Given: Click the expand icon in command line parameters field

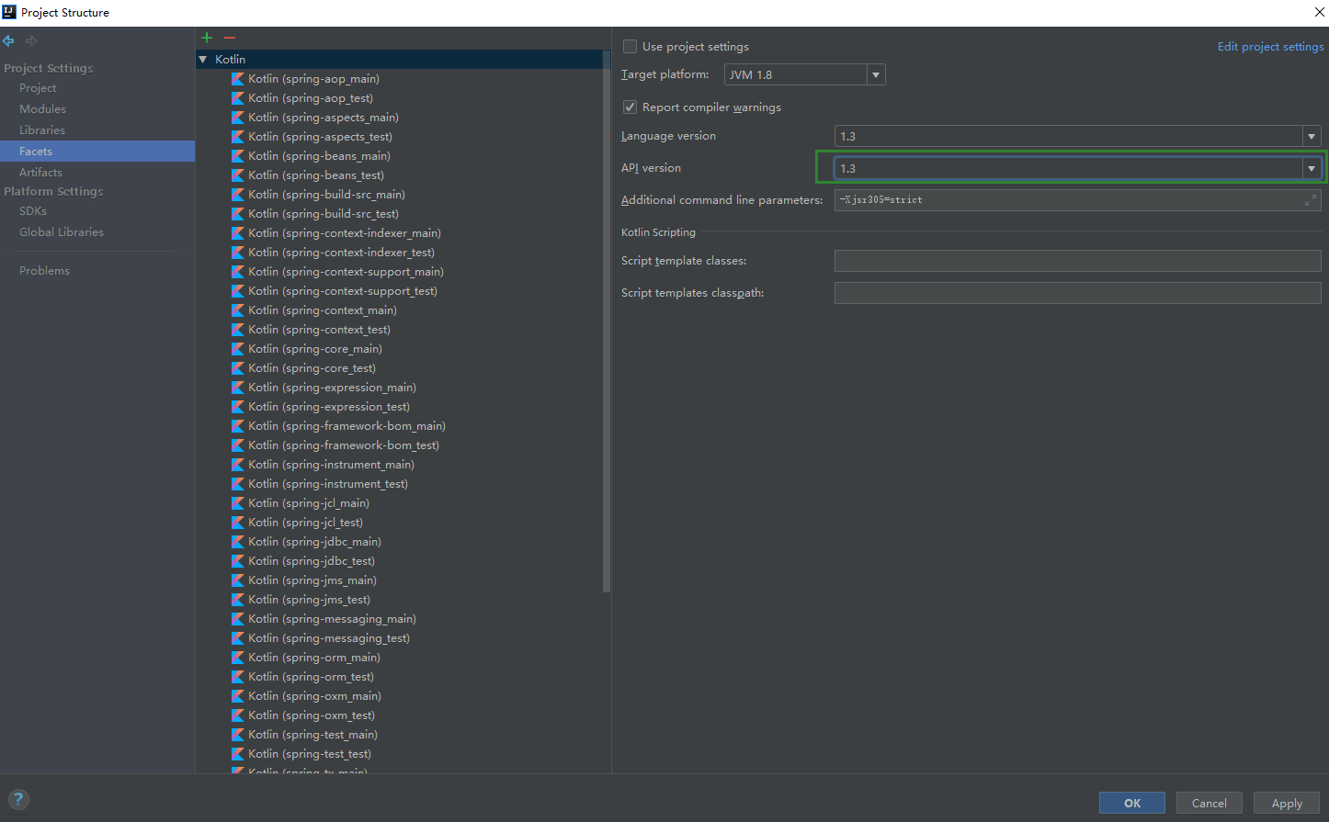Looking at the screenshot, I should (1311, 200).
